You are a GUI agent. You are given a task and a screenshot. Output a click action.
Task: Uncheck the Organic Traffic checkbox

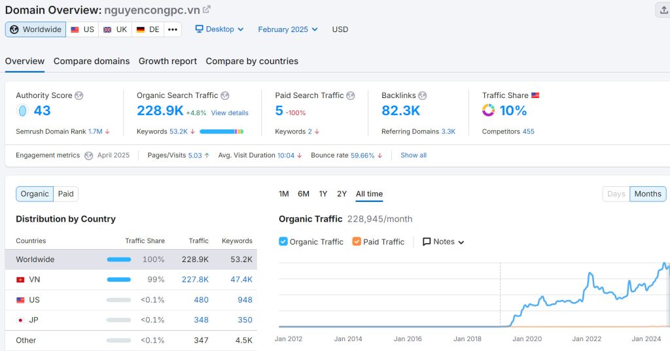point(283,242)
